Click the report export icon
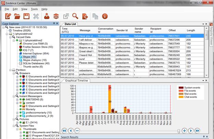Image resolution: width=214 pixels, height=139 pixels. (x=85, y=16)
